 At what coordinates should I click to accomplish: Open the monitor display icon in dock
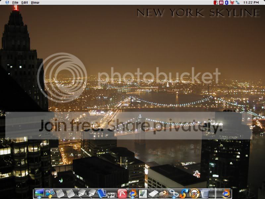click(39, 193)
